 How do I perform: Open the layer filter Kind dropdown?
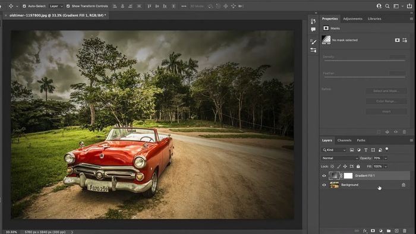tap(334, 150)
